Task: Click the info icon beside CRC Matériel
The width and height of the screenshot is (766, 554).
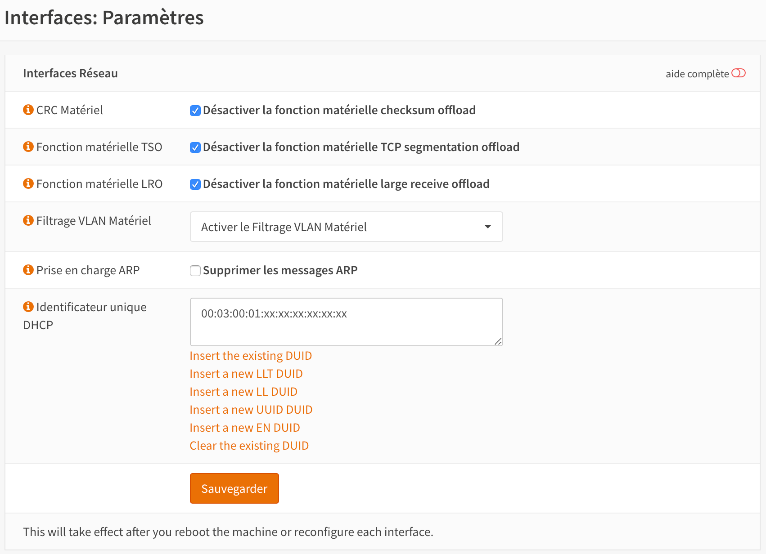Action: [28, 110]
